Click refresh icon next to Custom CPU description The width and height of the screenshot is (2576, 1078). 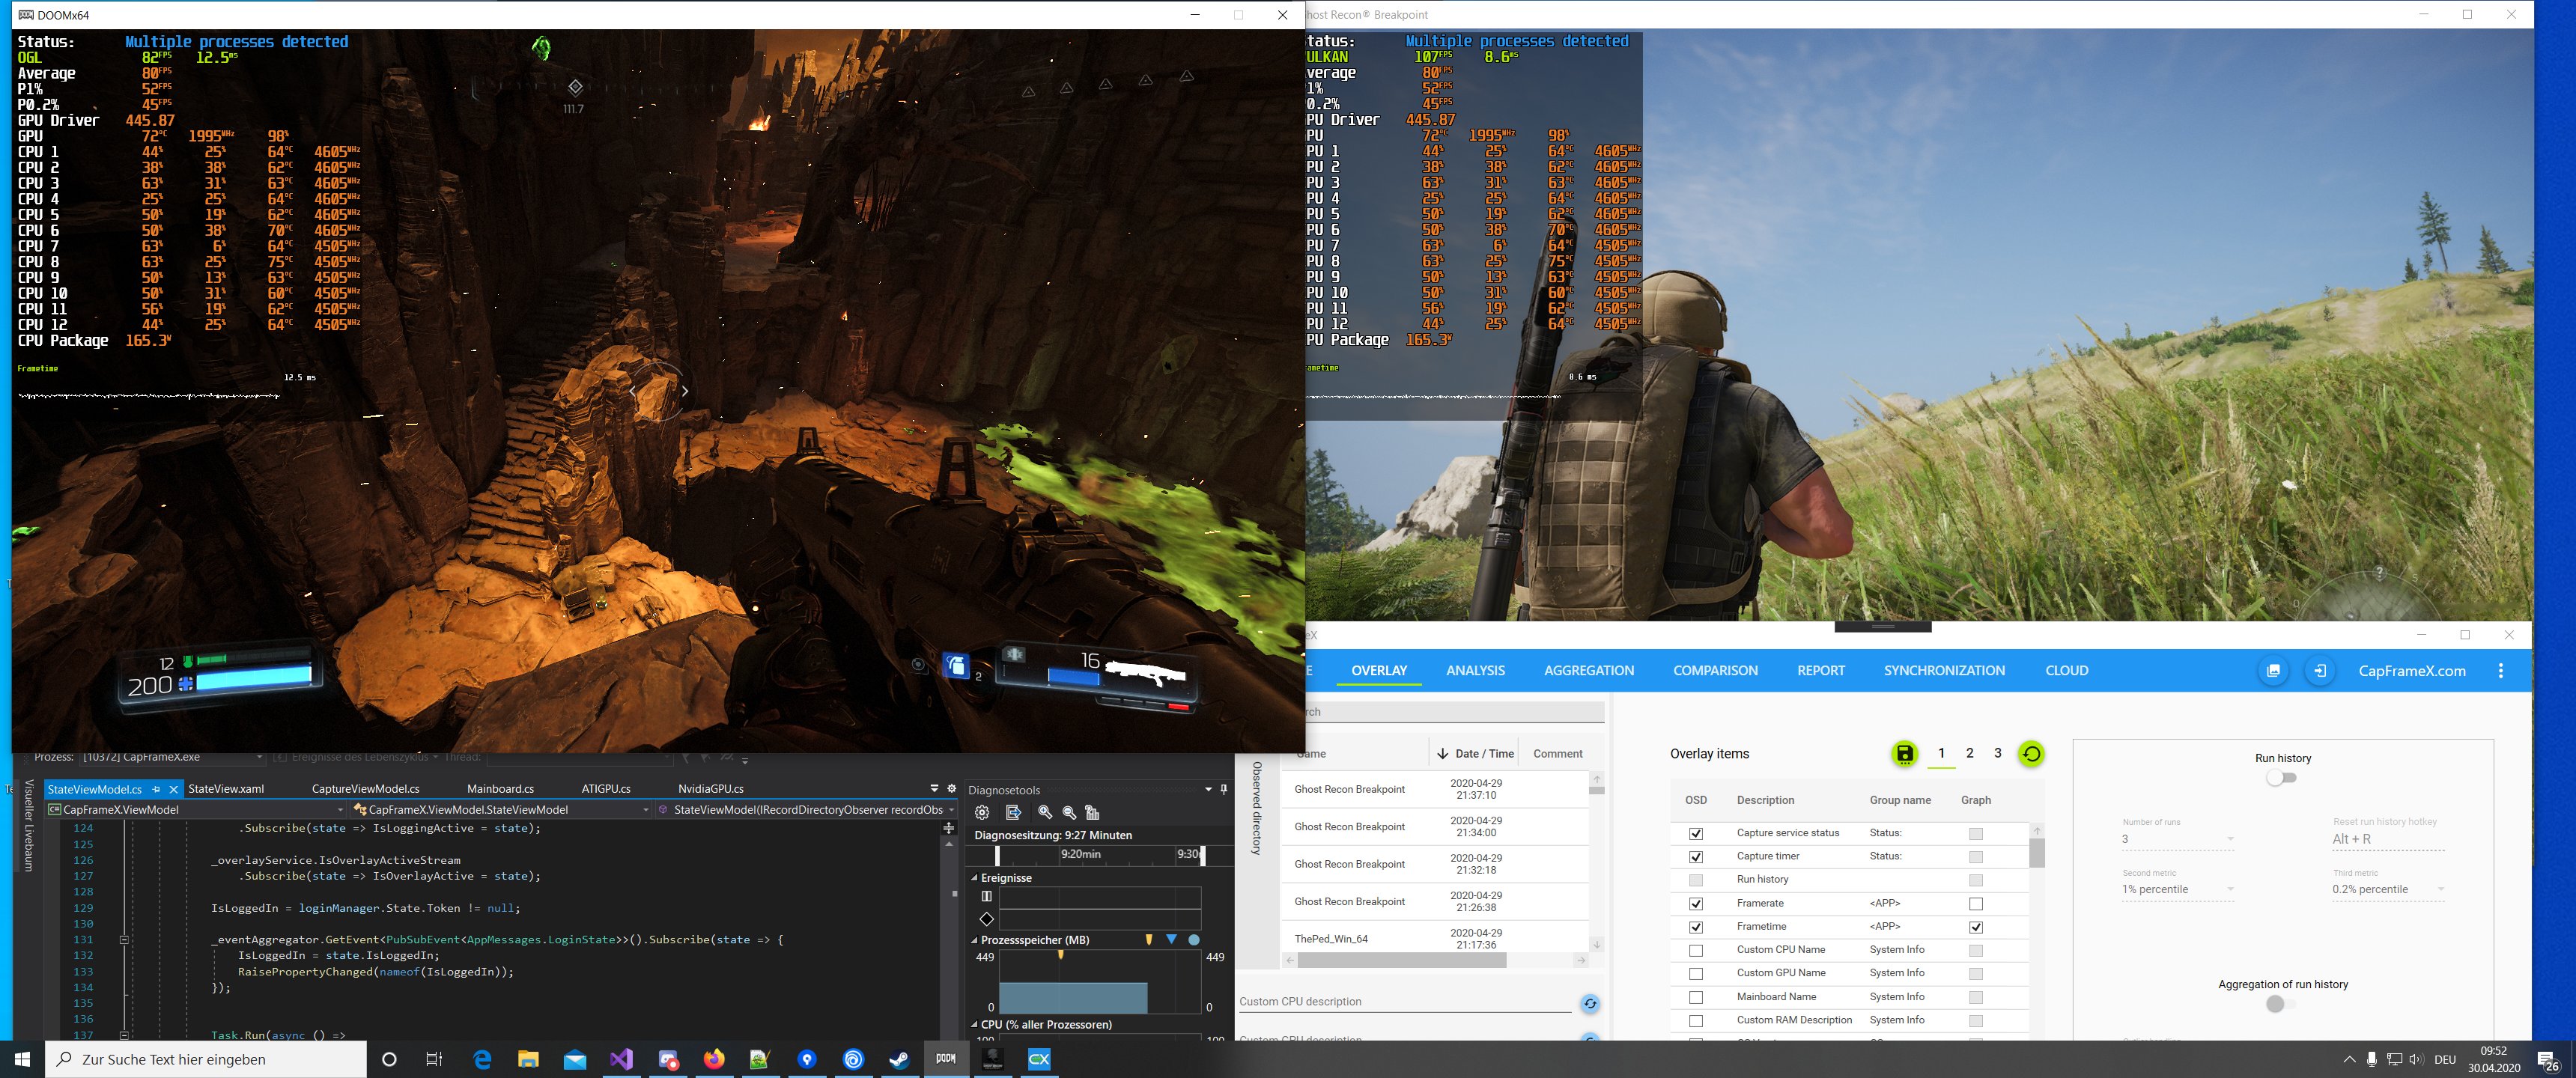point(1589,1004)
